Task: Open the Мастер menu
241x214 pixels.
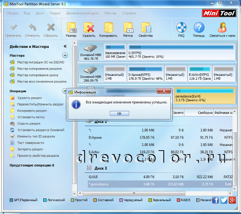Action: [x=110, y=13]
